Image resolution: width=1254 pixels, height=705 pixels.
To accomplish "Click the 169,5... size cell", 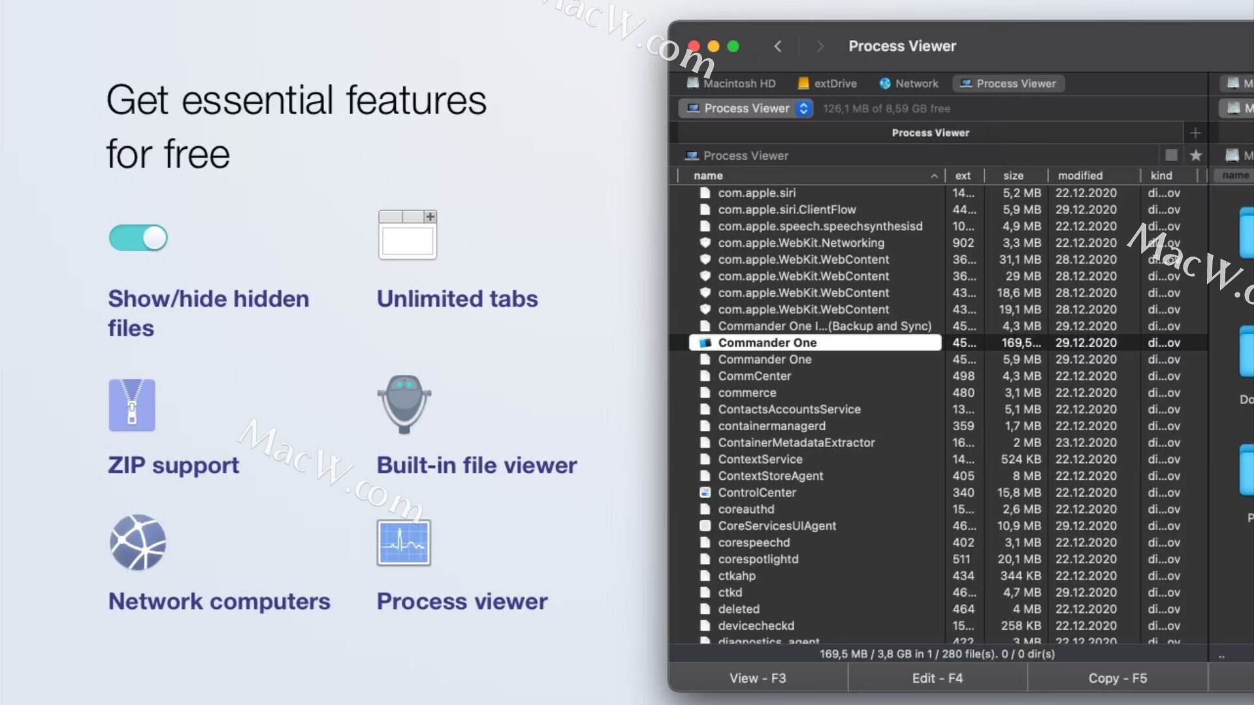I will pyautogui.click(x=1021, y=343).
